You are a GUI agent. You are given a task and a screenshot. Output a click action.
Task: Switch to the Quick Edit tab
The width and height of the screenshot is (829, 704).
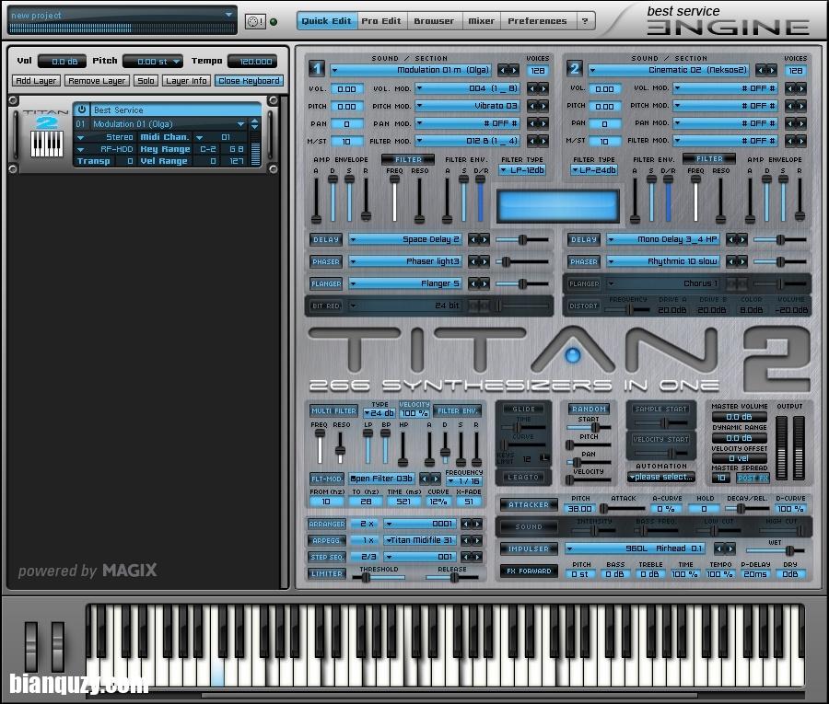click(x=327, y=21)
